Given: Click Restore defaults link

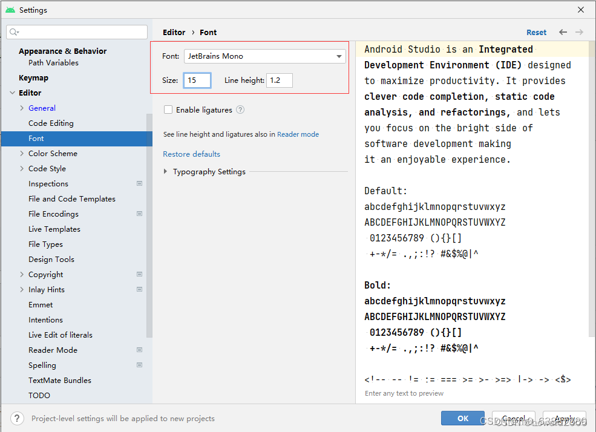Looking at the screenshot, I should coord(192,154).
